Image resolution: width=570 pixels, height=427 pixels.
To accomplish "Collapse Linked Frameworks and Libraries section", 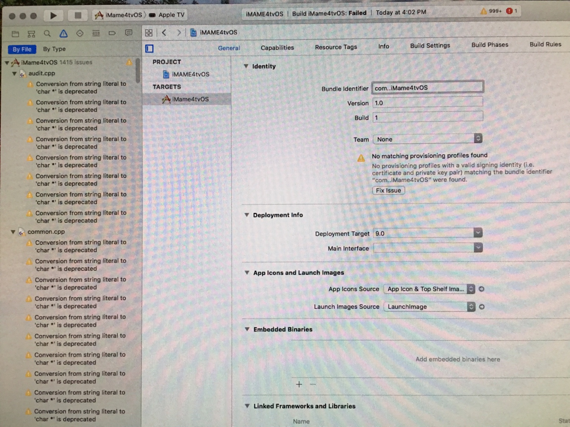I will click(x=247, y=406).
